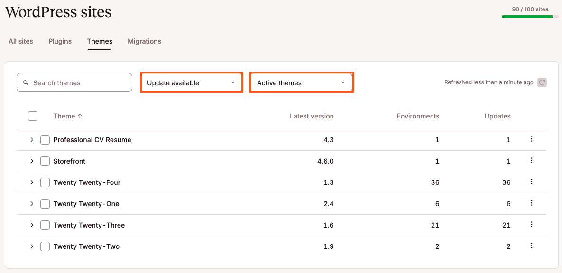The width and height of the screenshot is (562, 273).
Task: Click the sites usage progress bar
Action: pyautogui.click(x=530, y=17)
